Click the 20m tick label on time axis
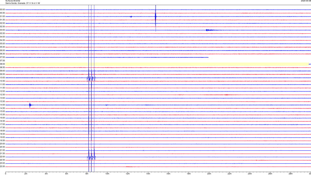The height and width of the screenshot is (175, 311). point(209,174)
